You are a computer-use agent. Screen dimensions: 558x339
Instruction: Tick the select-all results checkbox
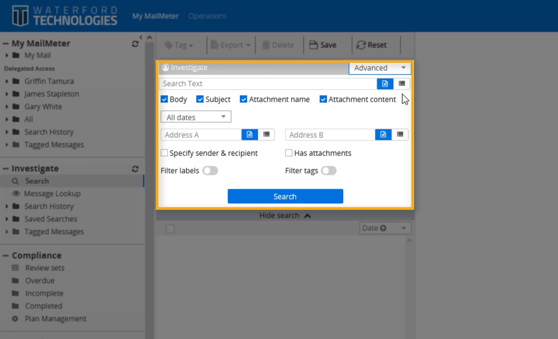click(170, 229)
